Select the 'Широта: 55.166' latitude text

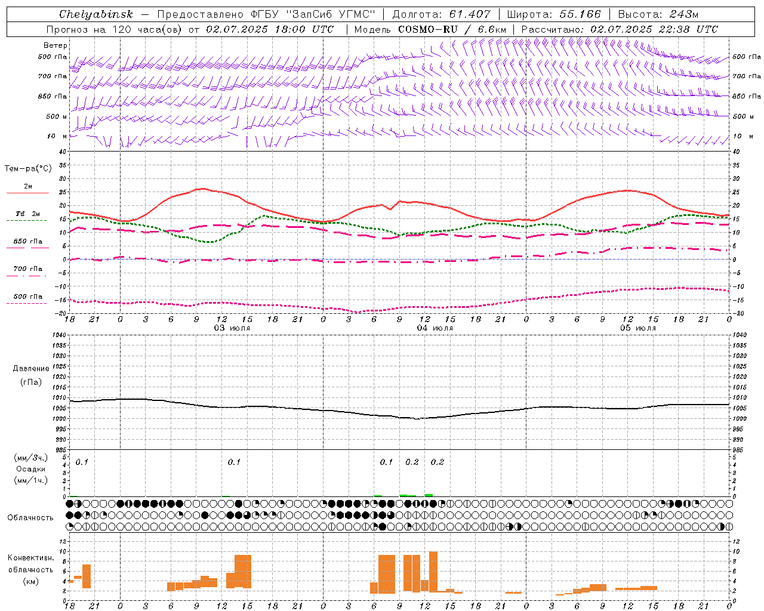553,14
